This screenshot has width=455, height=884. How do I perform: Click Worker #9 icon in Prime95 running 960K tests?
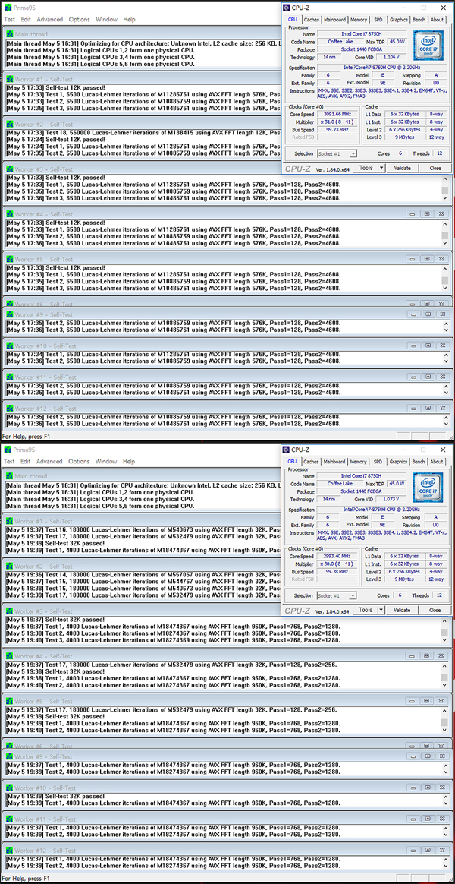[9, 756]
